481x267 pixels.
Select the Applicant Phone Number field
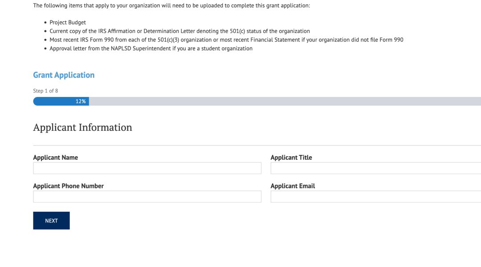(147, 197)
